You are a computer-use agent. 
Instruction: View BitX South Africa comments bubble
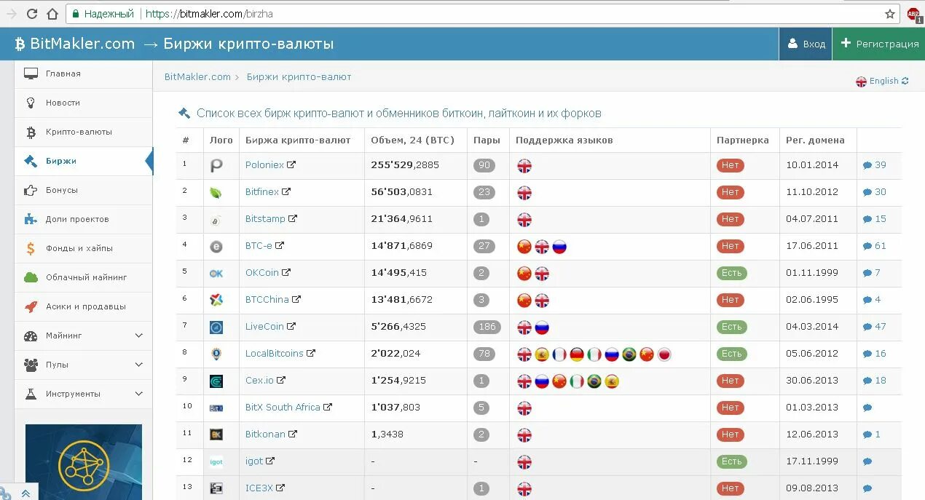tap(867, 408)
